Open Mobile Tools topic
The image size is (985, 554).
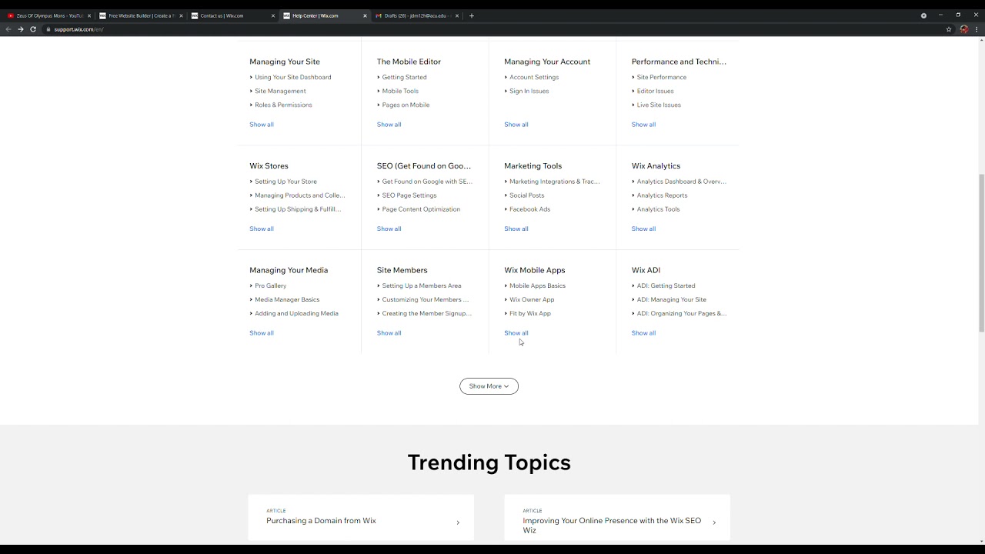(x=400, y=91)
